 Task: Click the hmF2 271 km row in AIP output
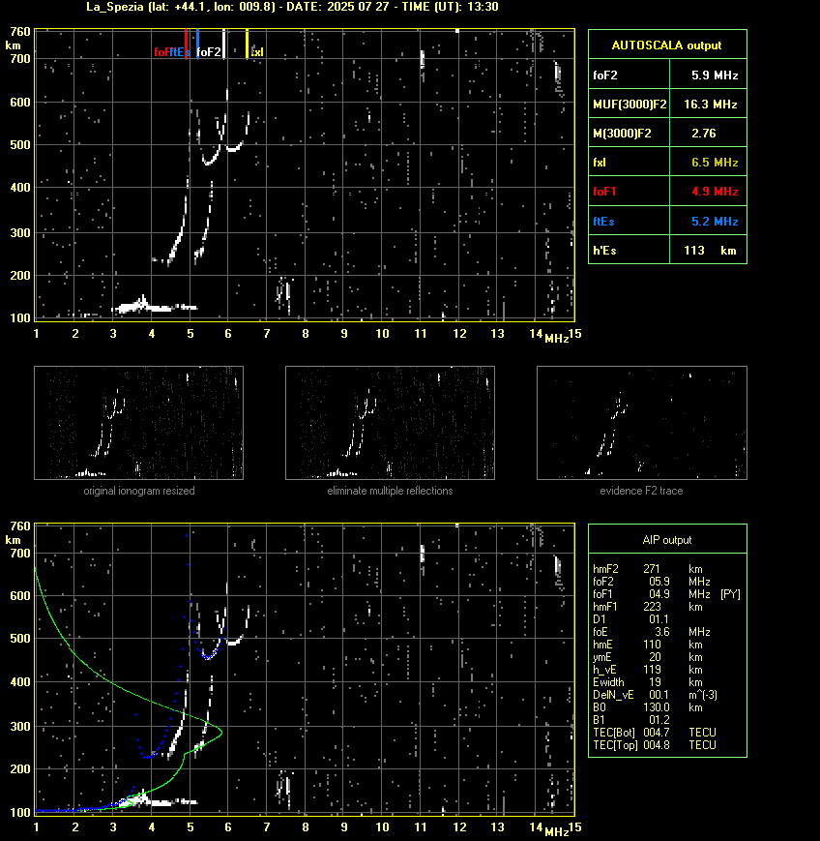coord(648,568)
